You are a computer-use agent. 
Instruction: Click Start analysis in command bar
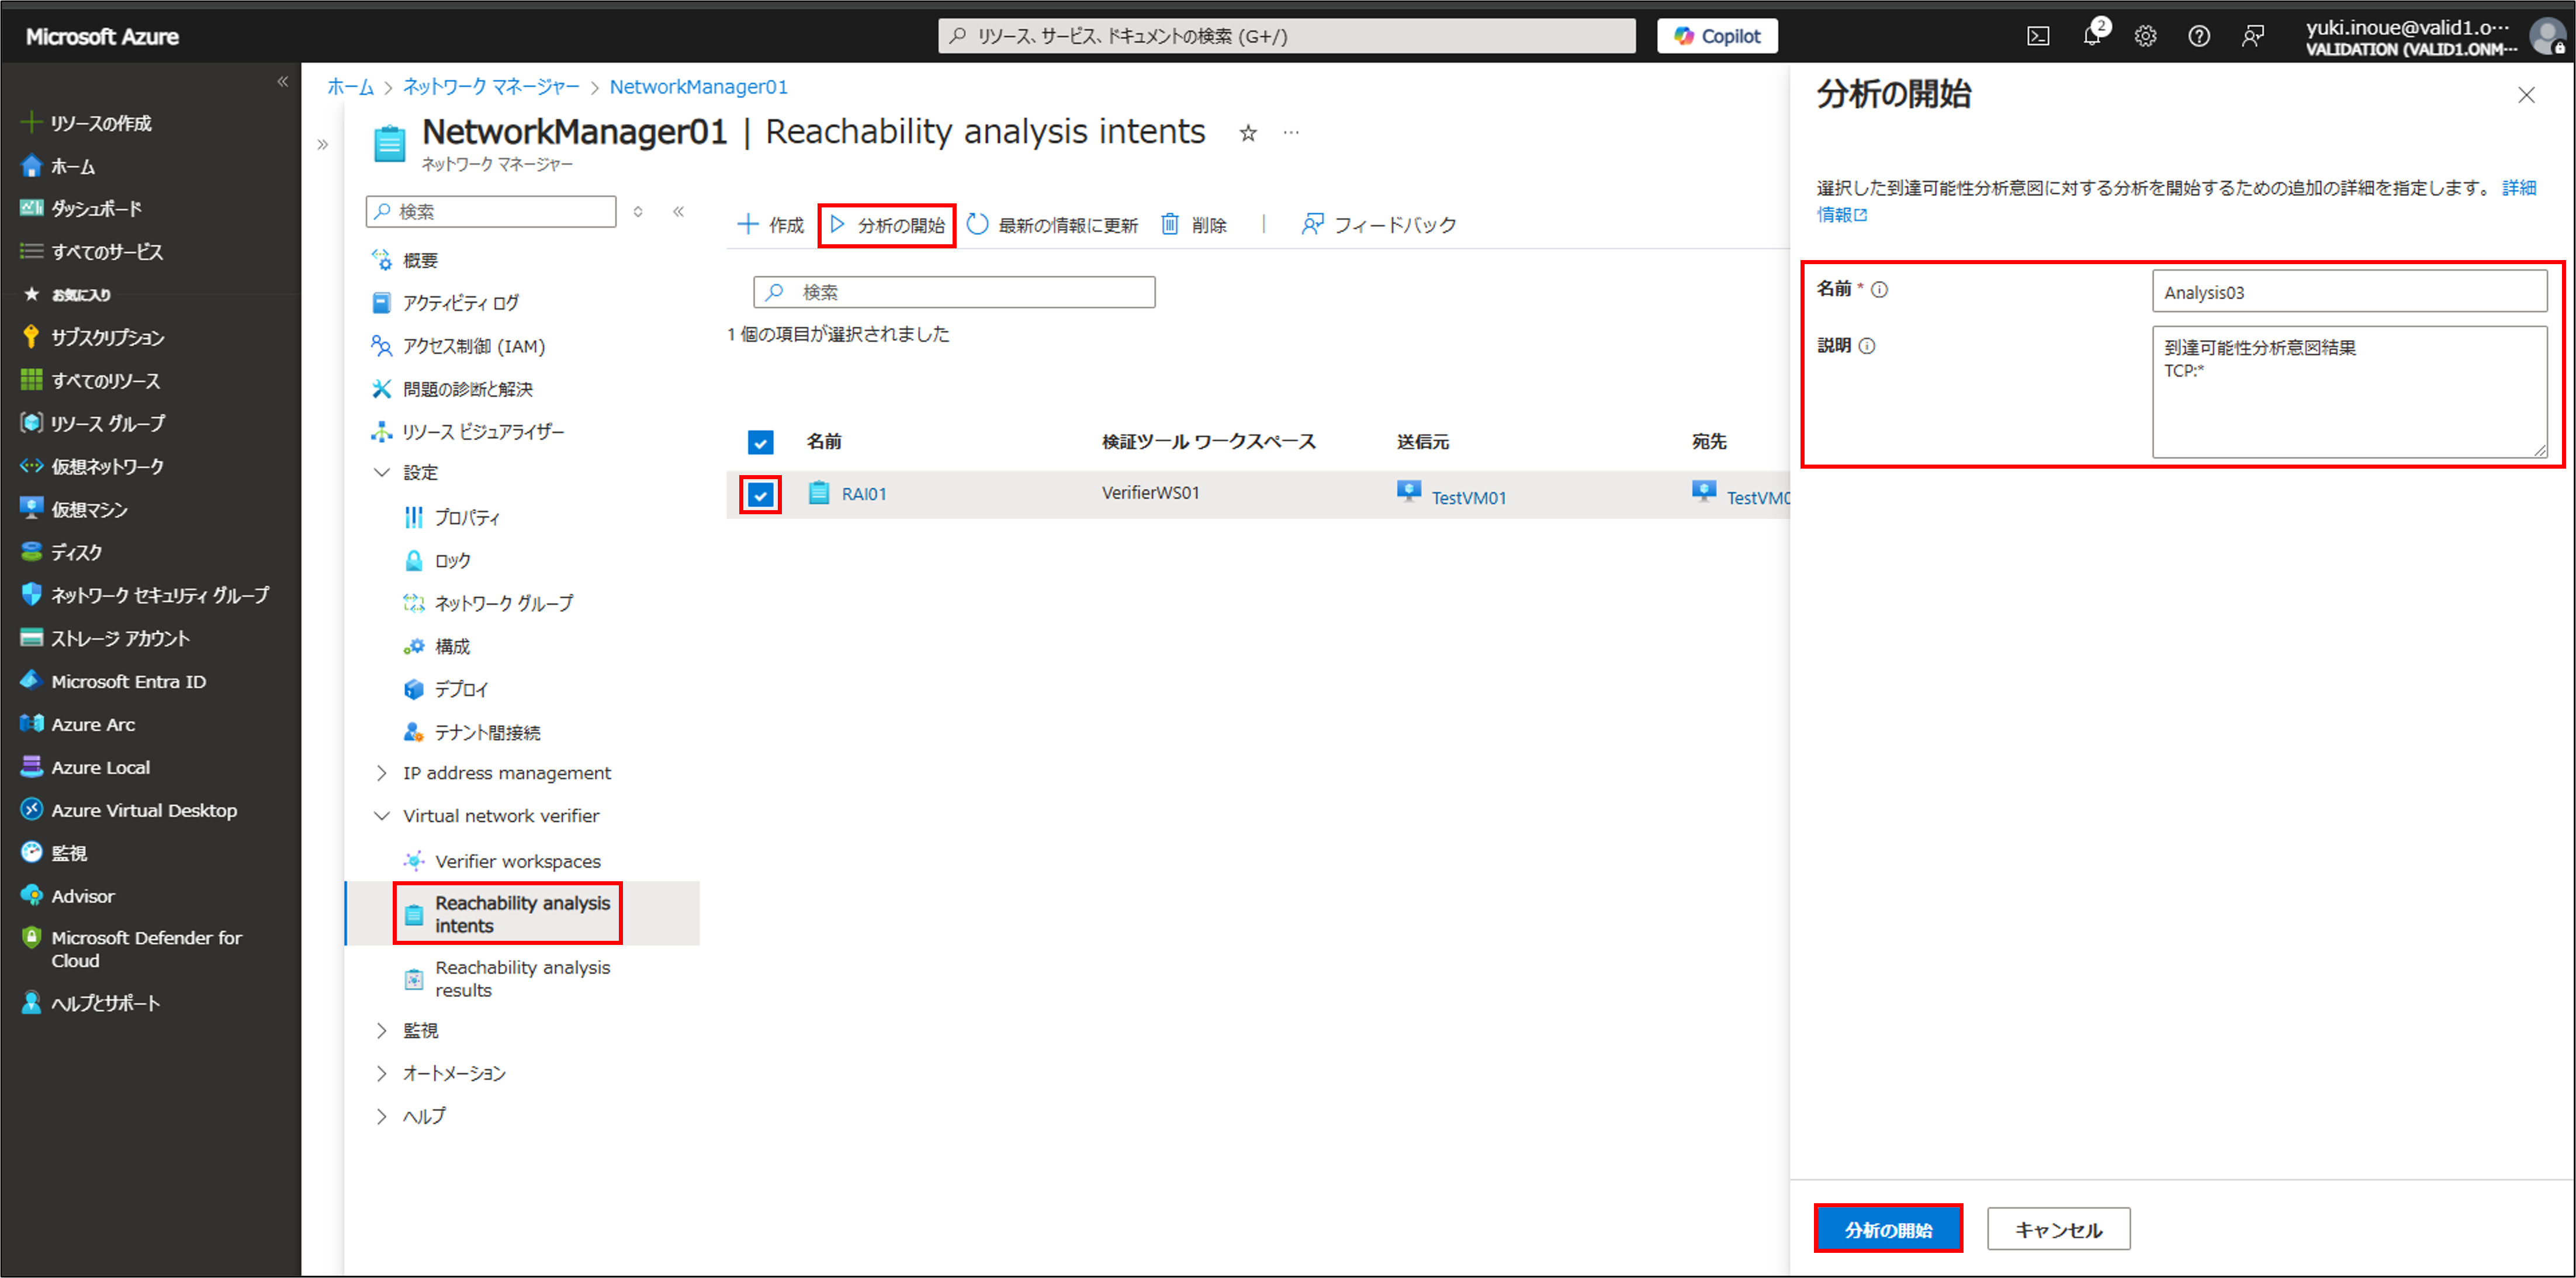pyautogui.click(x=887, y=225)
